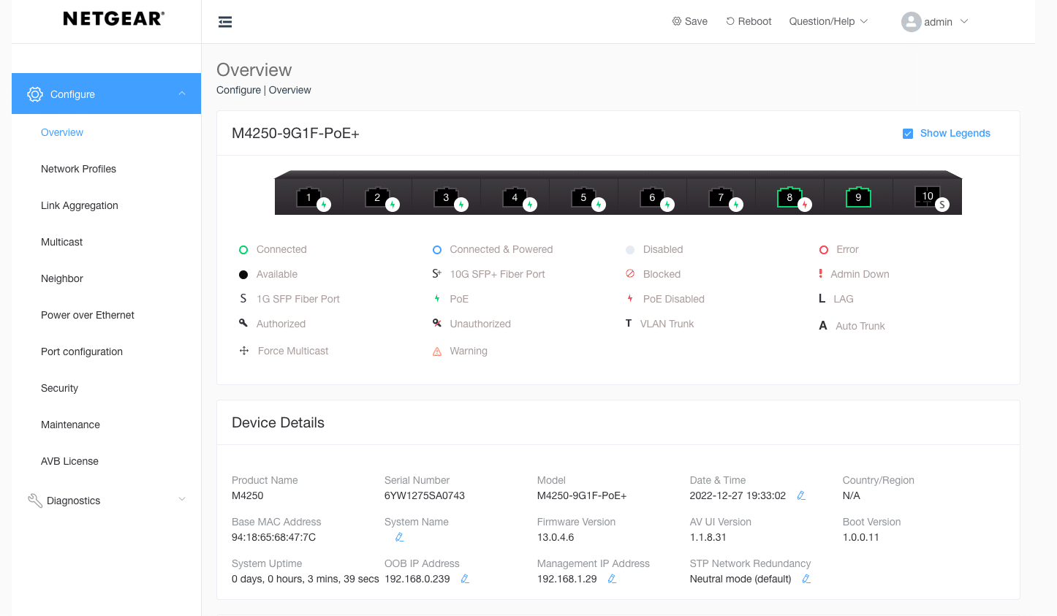1057x616 pixels.
Task: Open the Multicast page
Action: click(x=61, y=242)
